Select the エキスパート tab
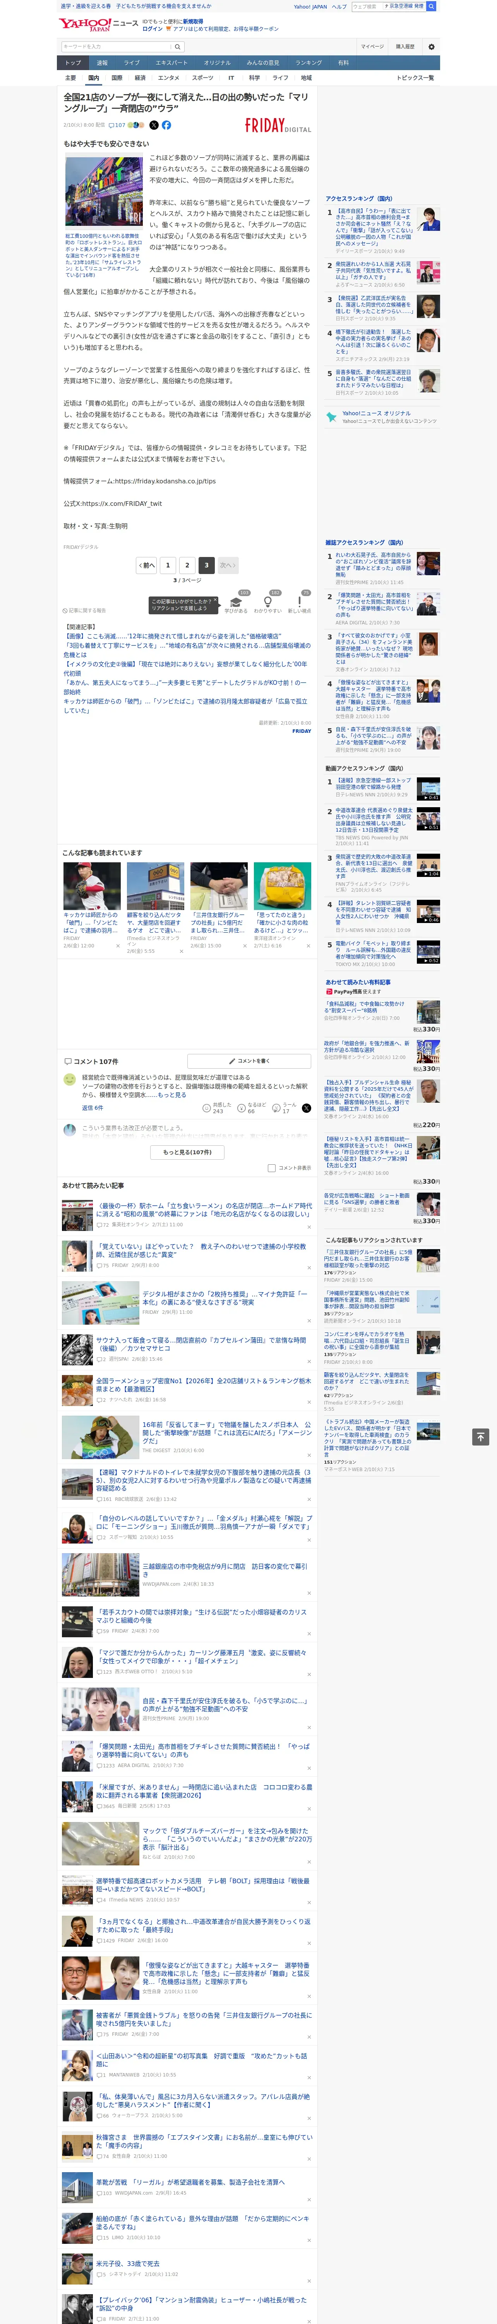497x2324 pixels. (171, 62)
